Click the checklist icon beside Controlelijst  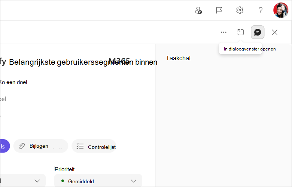80,146
